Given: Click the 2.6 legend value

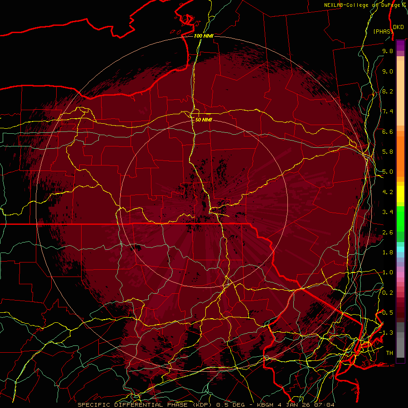Looking at the screenshot, I should tap(388, 233).
